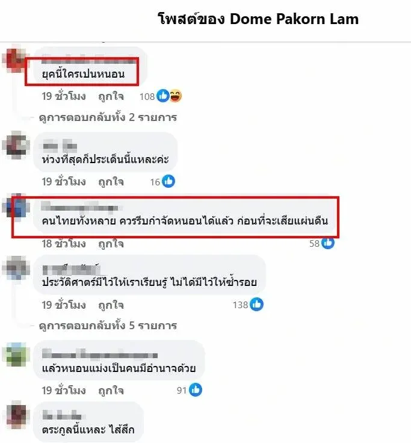Viewport: 411px width, 443px height.
Task: Open the red pixelated avatar of the first commenter
Action: click(15, 60)
